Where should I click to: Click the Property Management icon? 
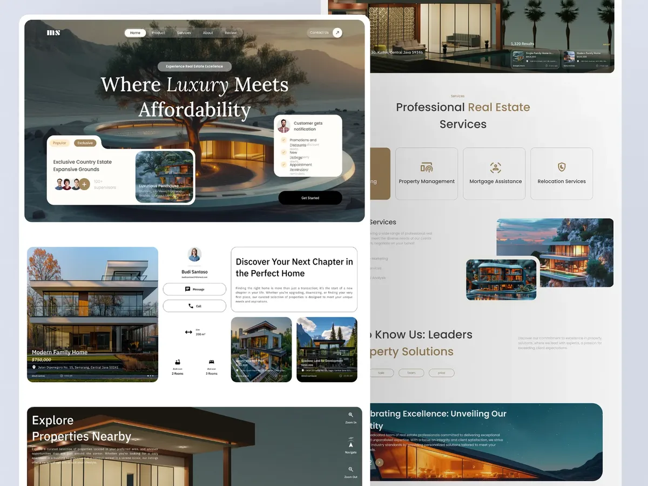click(427, 167)
